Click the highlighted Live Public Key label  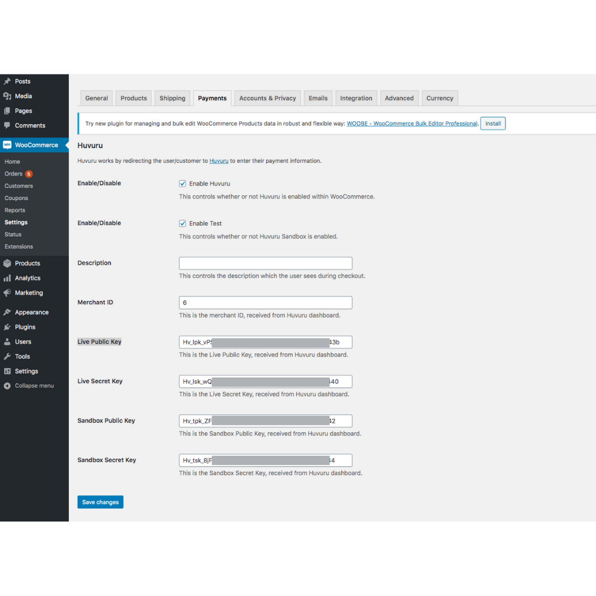(x=99, y=342)
